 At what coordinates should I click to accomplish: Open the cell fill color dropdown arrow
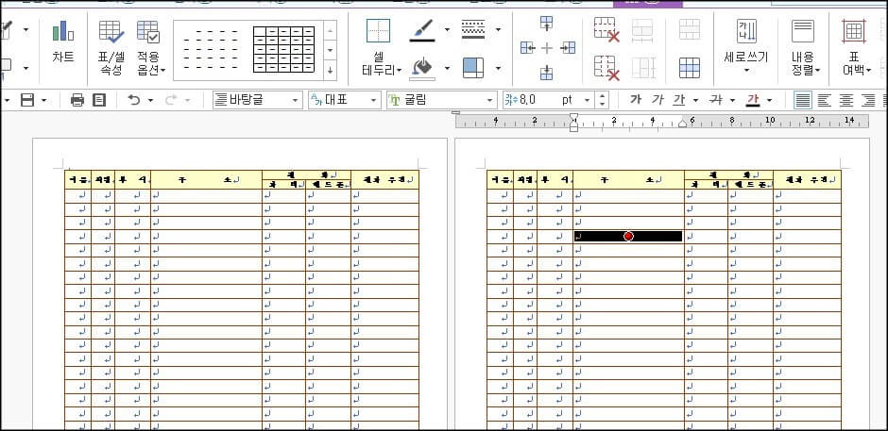tap(447, 69)
